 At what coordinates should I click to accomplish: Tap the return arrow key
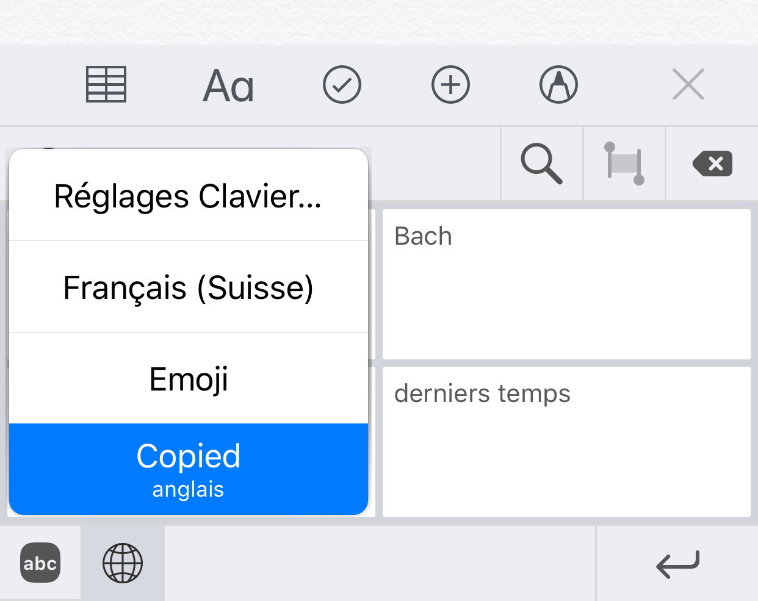click(677, 564)
